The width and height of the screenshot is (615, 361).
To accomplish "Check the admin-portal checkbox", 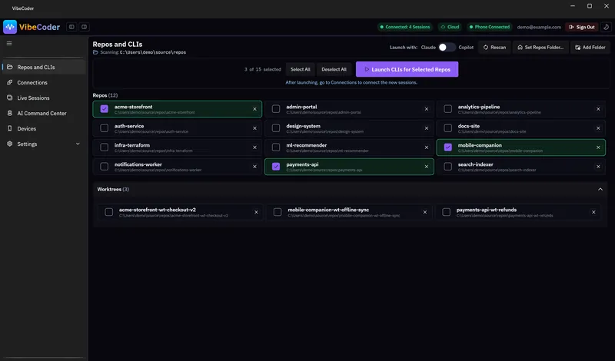I will click(276, 109).
